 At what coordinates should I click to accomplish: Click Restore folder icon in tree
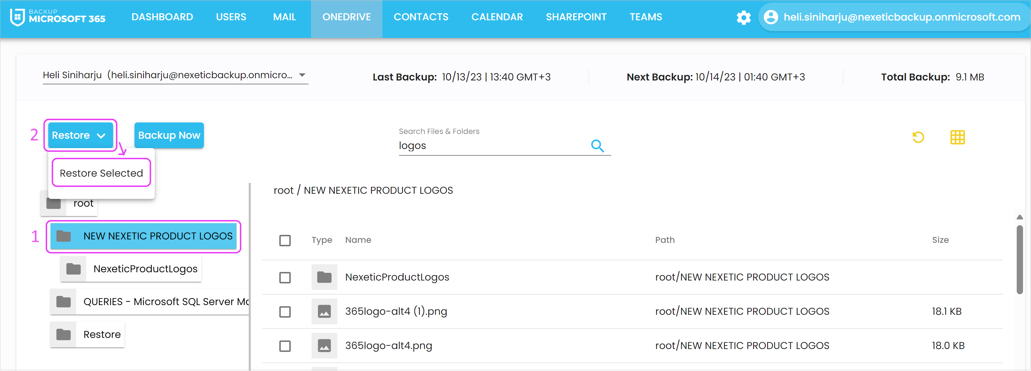[64, 335]
